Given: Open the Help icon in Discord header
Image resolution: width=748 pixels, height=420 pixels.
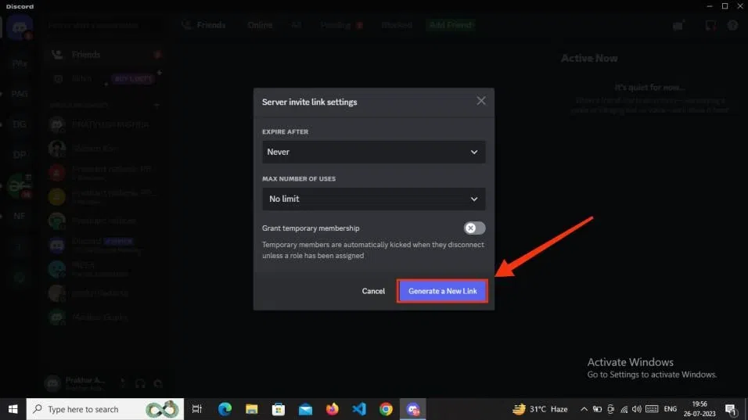Looking at the screenshot, I should coord(732,25).
